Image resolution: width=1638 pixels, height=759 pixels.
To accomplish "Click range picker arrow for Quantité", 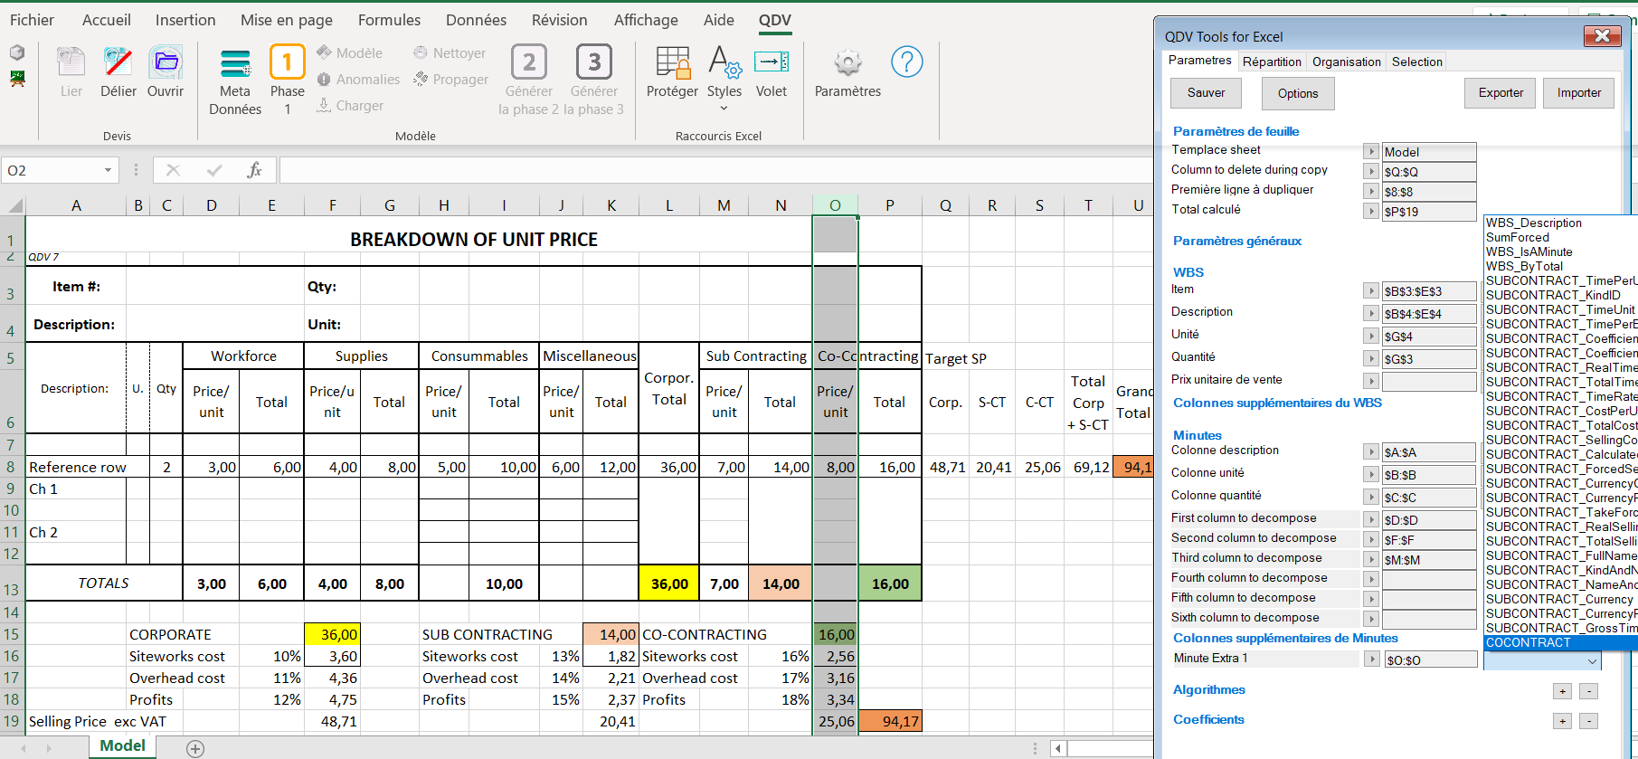I will (1371, 358).
